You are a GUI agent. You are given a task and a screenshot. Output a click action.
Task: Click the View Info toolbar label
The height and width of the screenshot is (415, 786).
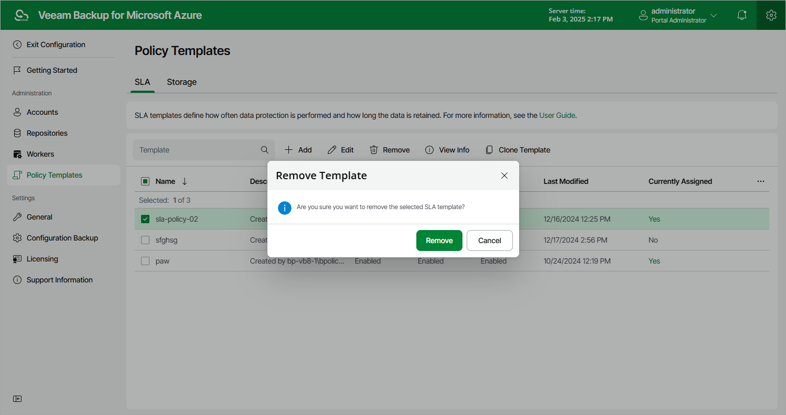pos(454,150)
